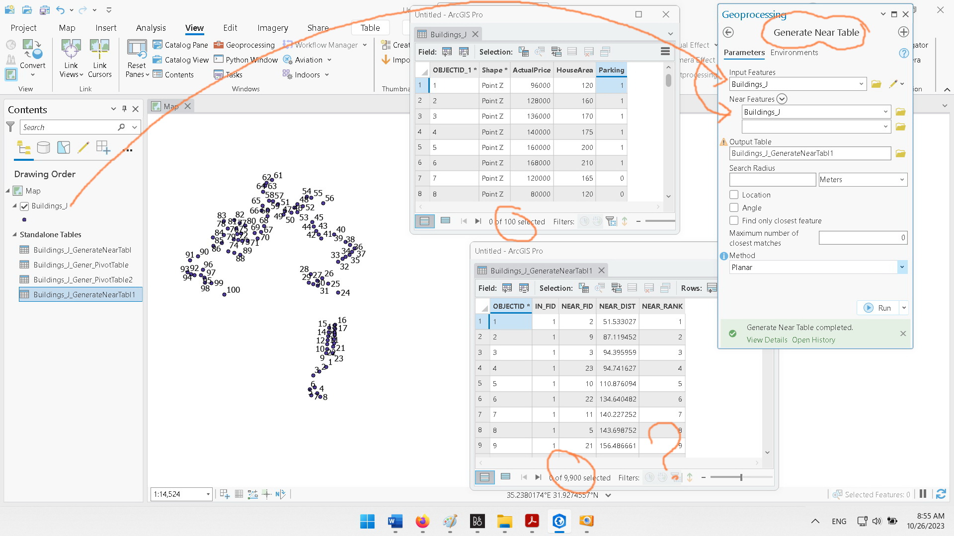Enable the Location checkbox
Viewport: 954px width, 536px height.
click(734, 195)
